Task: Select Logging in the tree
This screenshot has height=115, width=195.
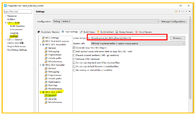Action: 14,33
